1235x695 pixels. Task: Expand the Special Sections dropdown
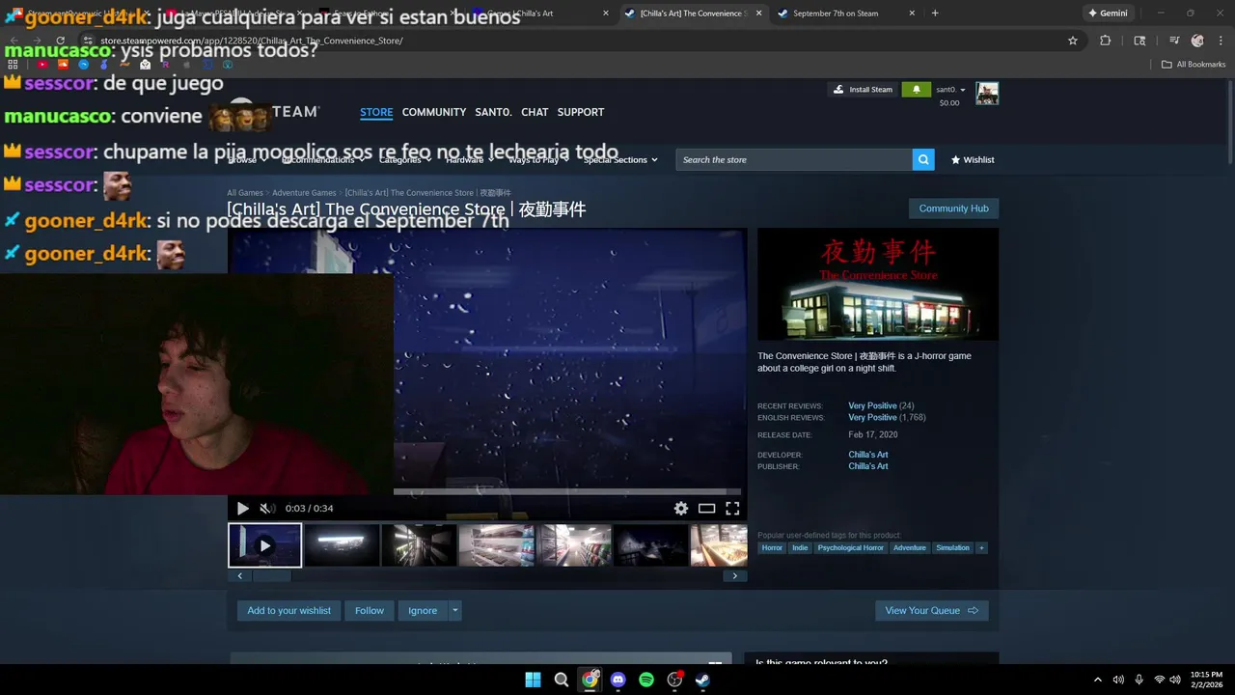pyautogui.click(x=620, y=160)
